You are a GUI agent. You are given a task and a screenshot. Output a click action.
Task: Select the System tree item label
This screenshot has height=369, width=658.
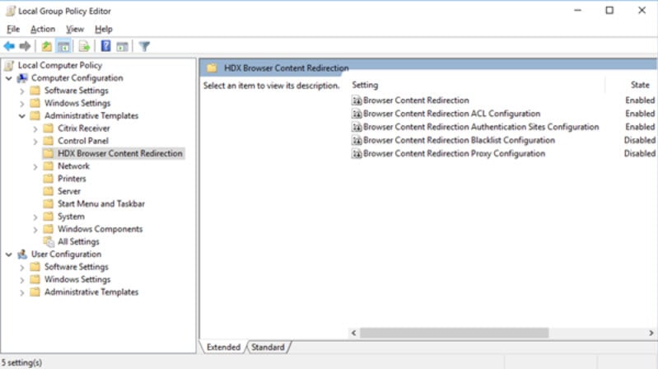(71, 217)
